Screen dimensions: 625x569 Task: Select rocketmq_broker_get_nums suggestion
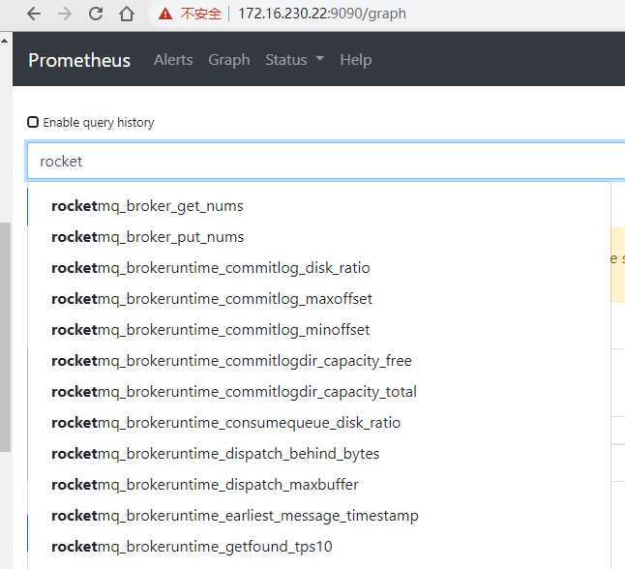[319, 206]
